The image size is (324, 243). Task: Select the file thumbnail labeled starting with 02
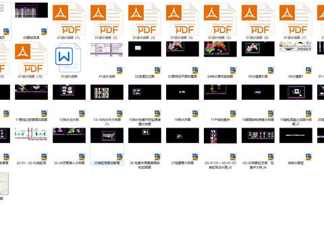[x=144, y=49]
